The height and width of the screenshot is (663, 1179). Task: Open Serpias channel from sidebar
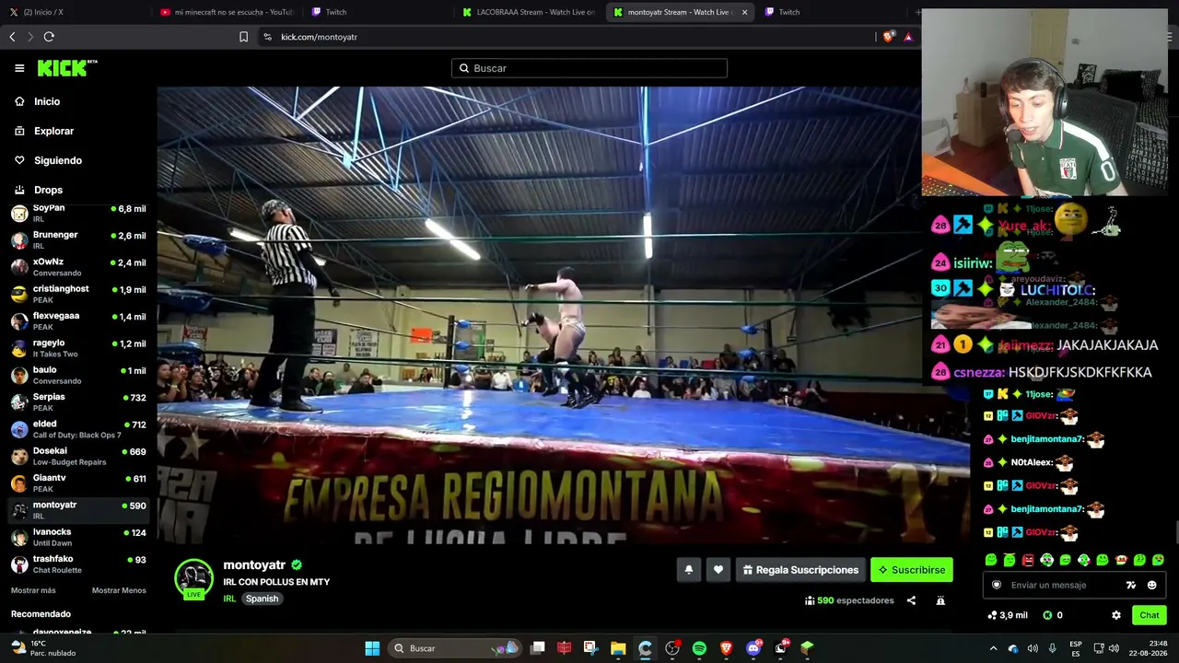coord(78,402)
